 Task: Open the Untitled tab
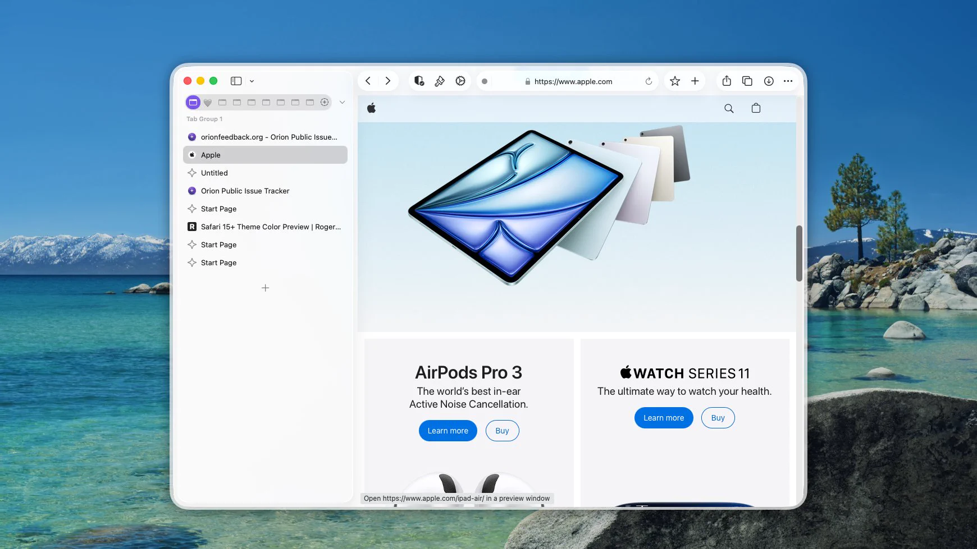coord(265,173)
